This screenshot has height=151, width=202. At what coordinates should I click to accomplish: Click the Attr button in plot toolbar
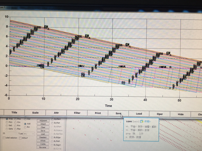(56, 113)
